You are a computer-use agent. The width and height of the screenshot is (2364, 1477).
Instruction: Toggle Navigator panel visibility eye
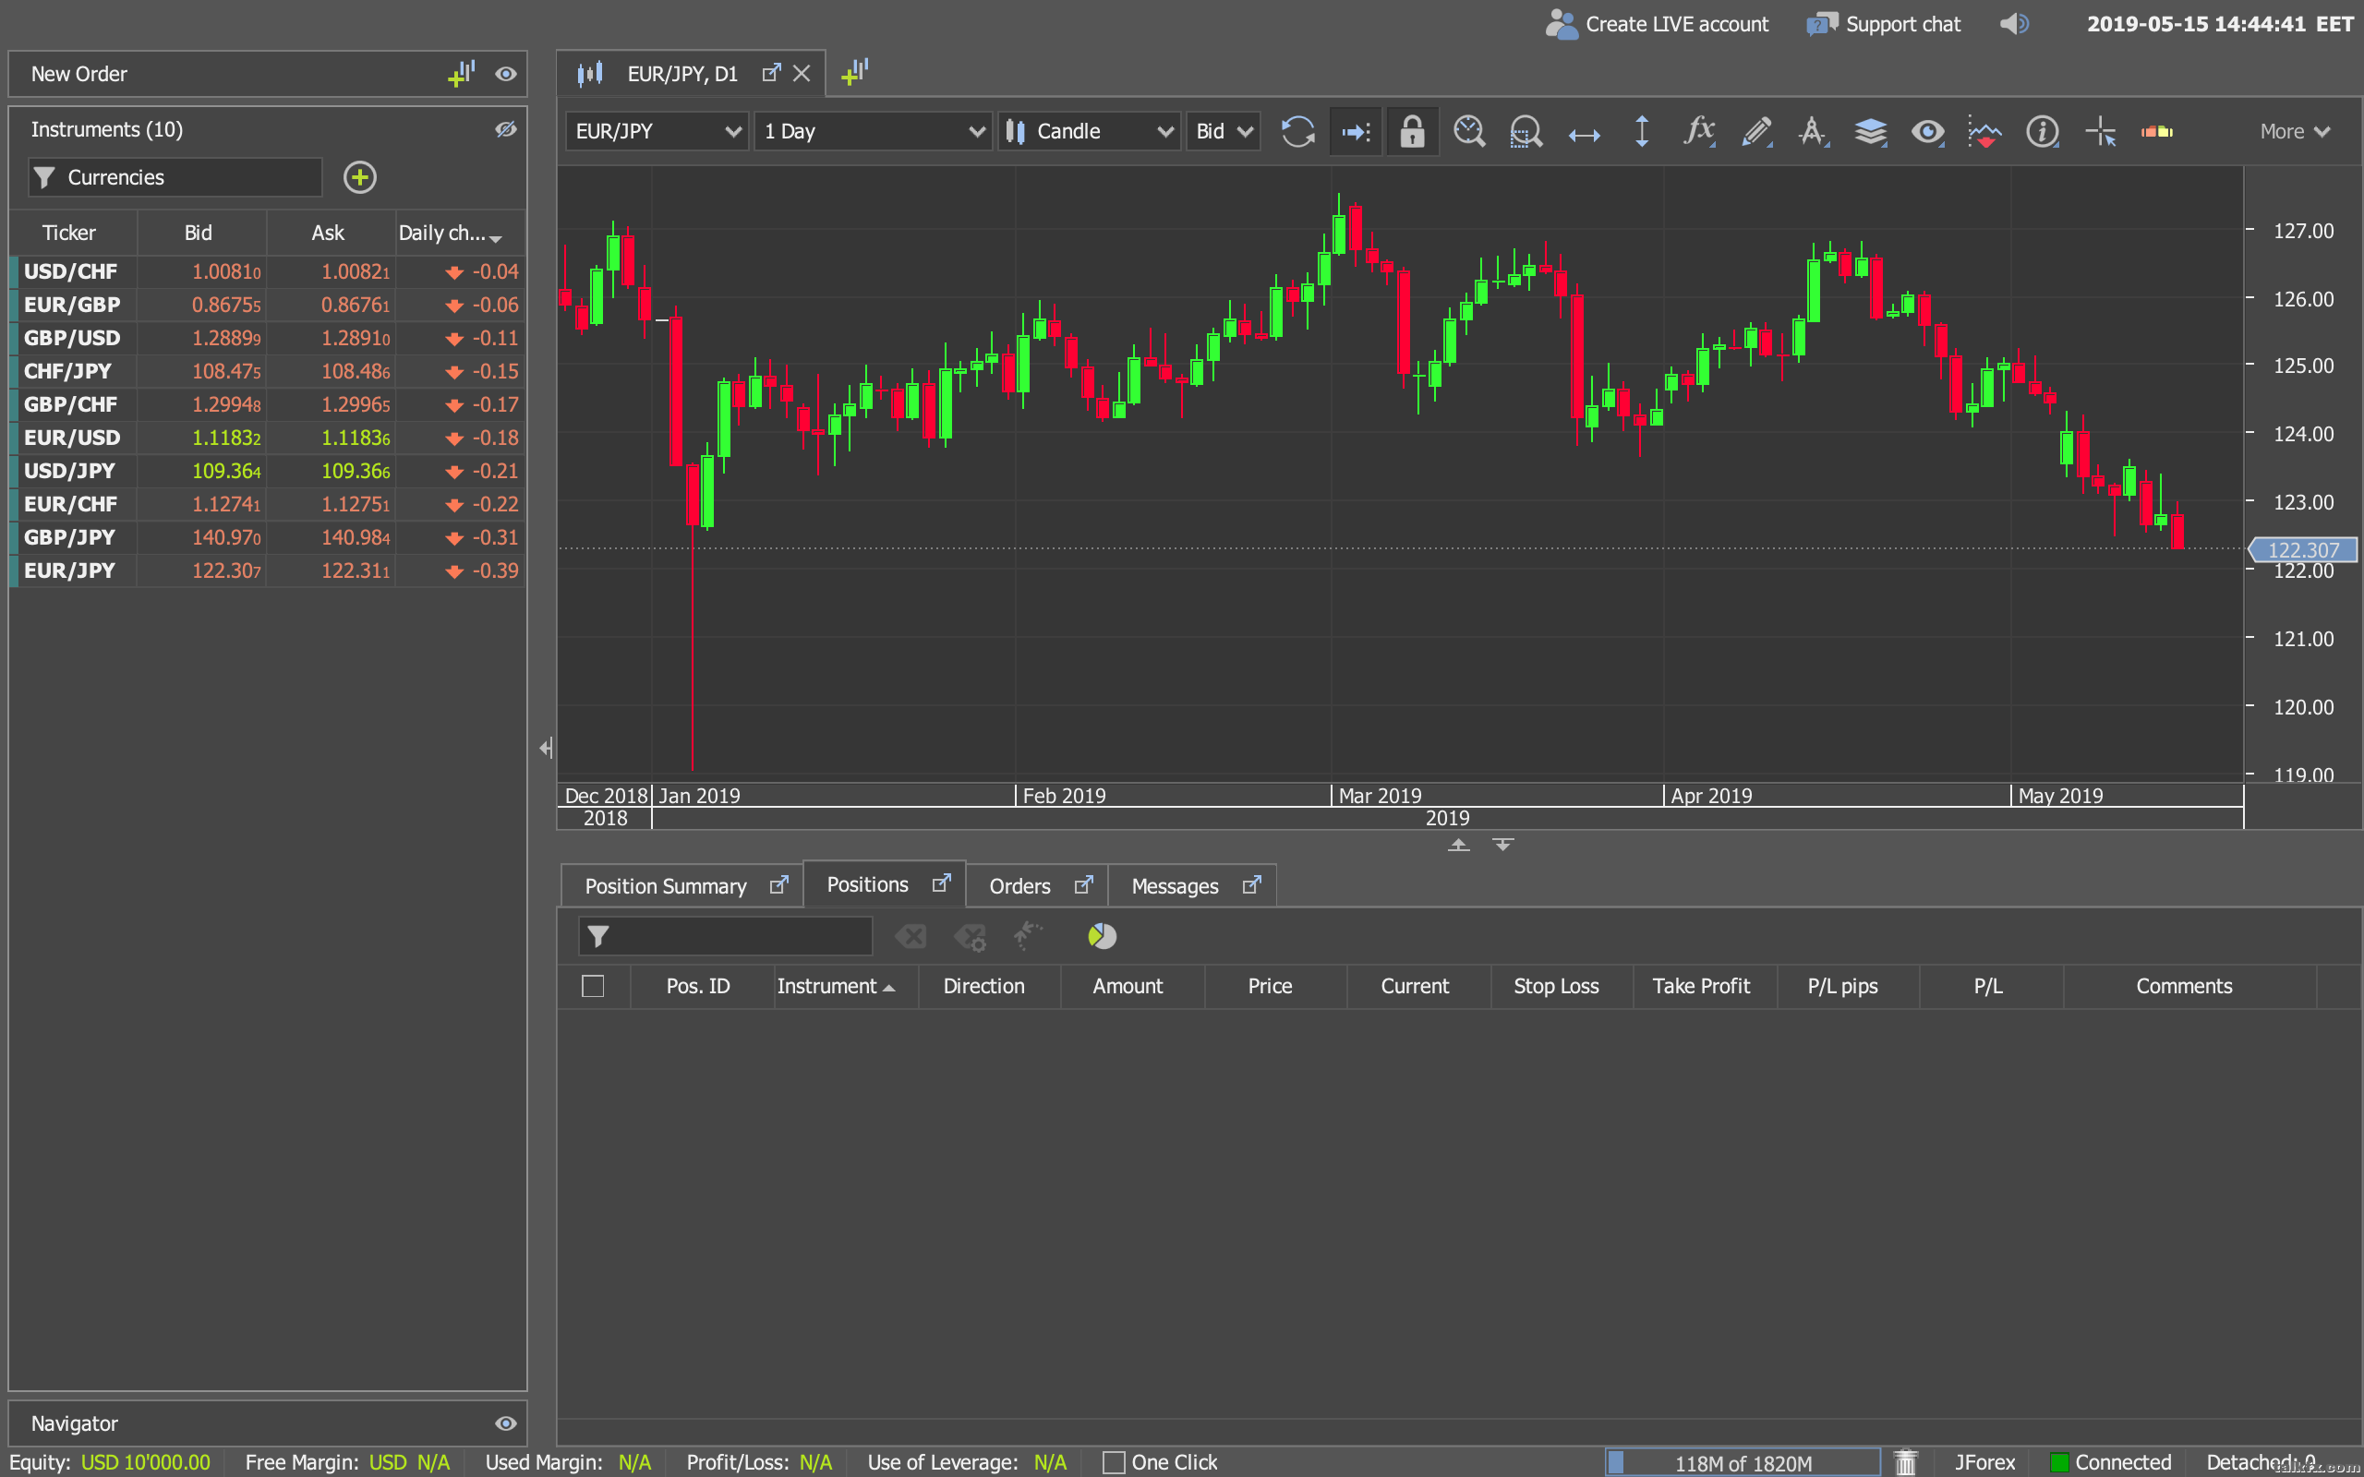[505, 1423]
